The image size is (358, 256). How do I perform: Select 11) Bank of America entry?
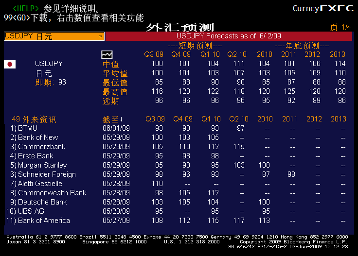38,221
